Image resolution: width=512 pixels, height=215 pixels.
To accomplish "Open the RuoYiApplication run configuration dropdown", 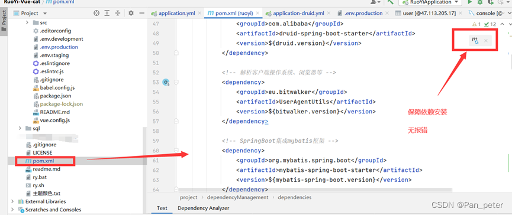I will 430,2.
